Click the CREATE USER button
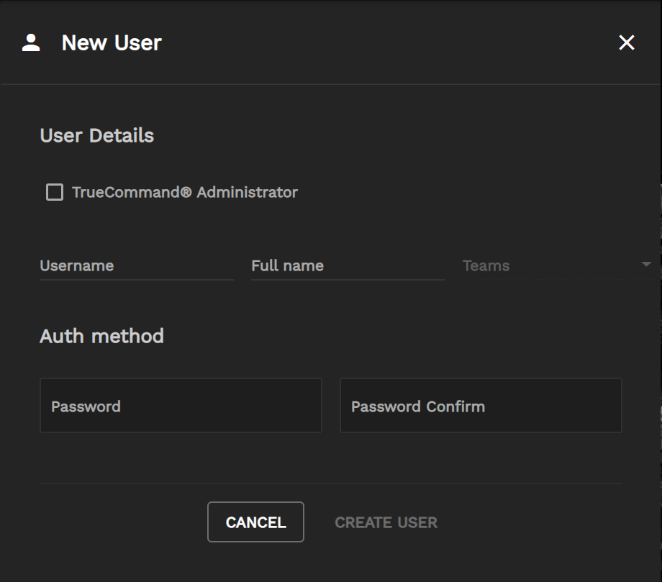The width and height of the screenshot is (662, 582). coord(386,522)
